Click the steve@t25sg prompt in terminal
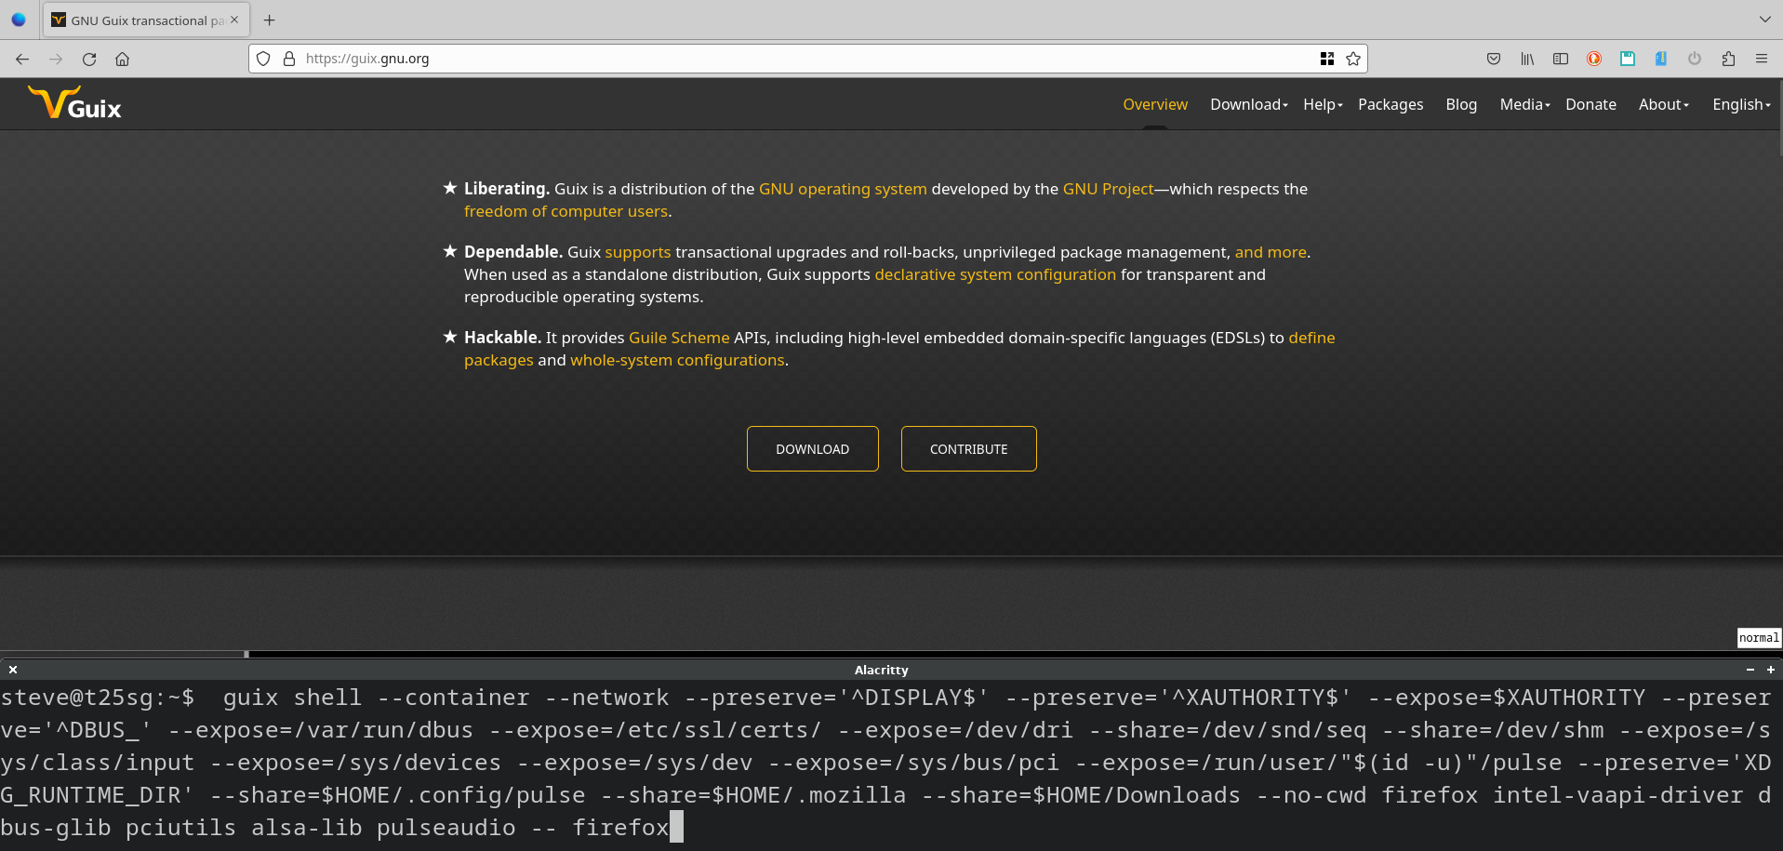Image resolution: width=1783 pixels, height=851 pixels. coord(98,698)
